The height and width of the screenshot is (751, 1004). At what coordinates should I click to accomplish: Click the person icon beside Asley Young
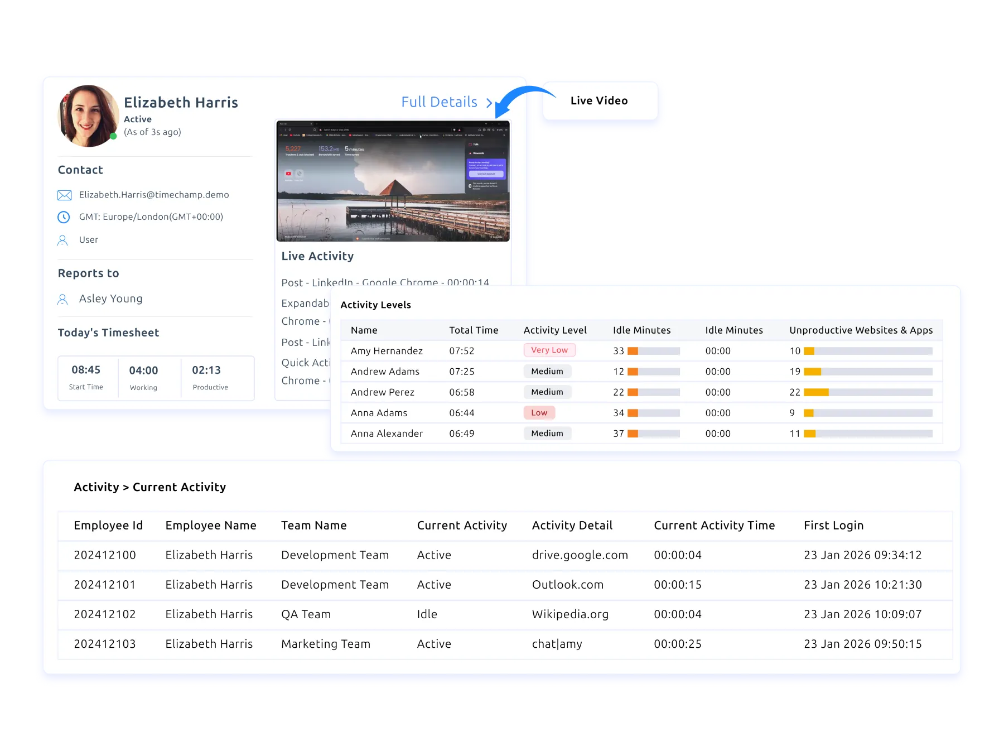tap(63, 299)
